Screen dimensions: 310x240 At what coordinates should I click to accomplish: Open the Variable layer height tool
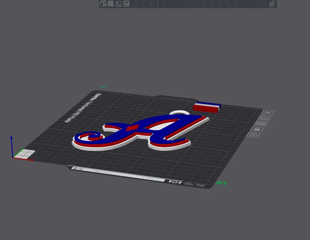[x=151, y=3]
